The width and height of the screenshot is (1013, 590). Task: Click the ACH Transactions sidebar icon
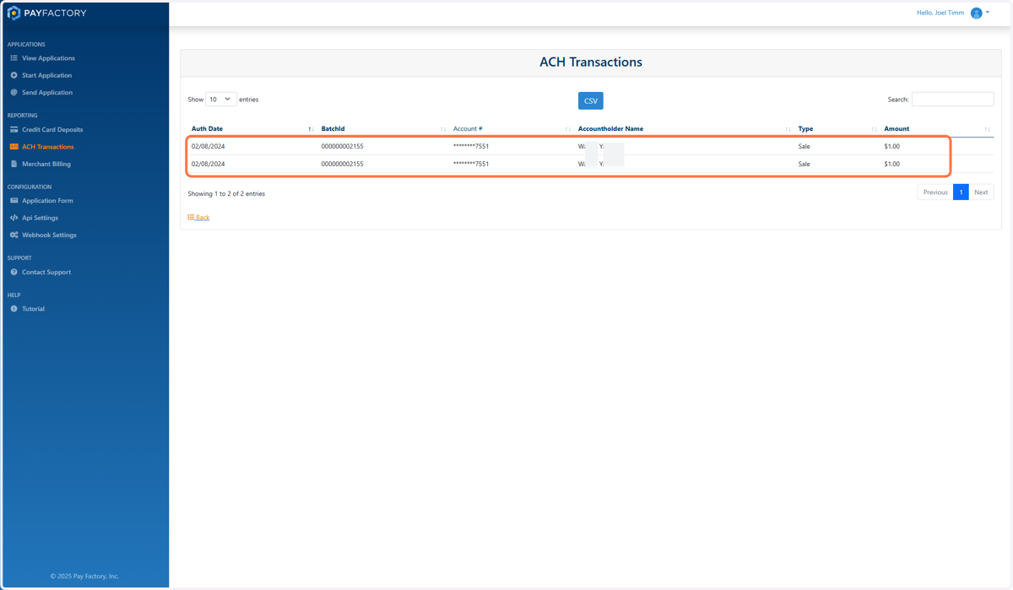14,147
